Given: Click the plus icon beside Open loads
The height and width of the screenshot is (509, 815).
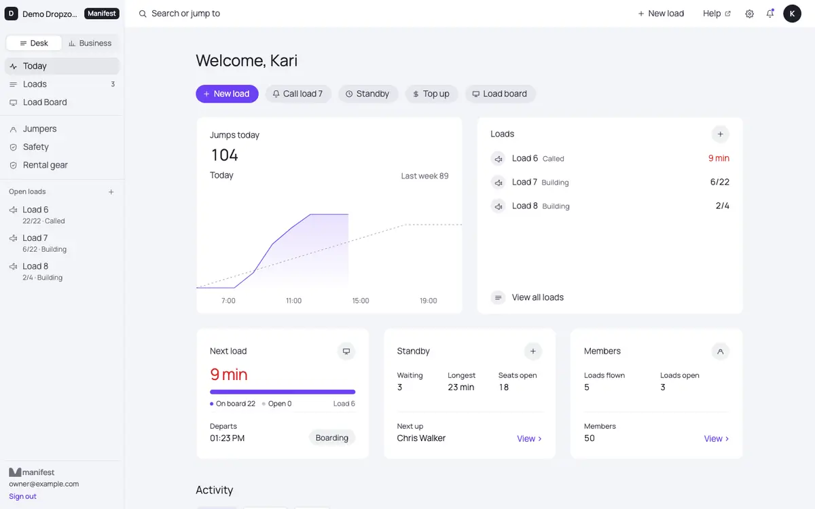Looking at the screenshot, I should tap(111, 192).
